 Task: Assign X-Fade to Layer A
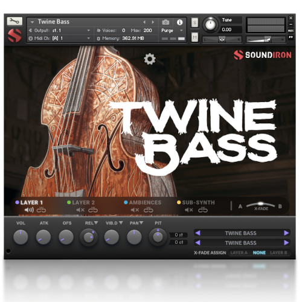click(x=239, y=252)
